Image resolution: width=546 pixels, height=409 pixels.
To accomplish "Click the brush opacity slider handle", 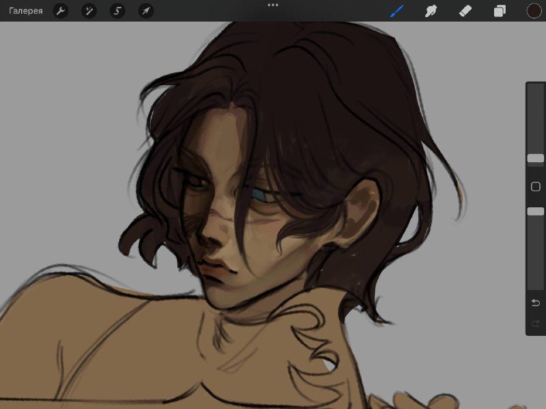I will pyautogui.click(x=536, y=211).
